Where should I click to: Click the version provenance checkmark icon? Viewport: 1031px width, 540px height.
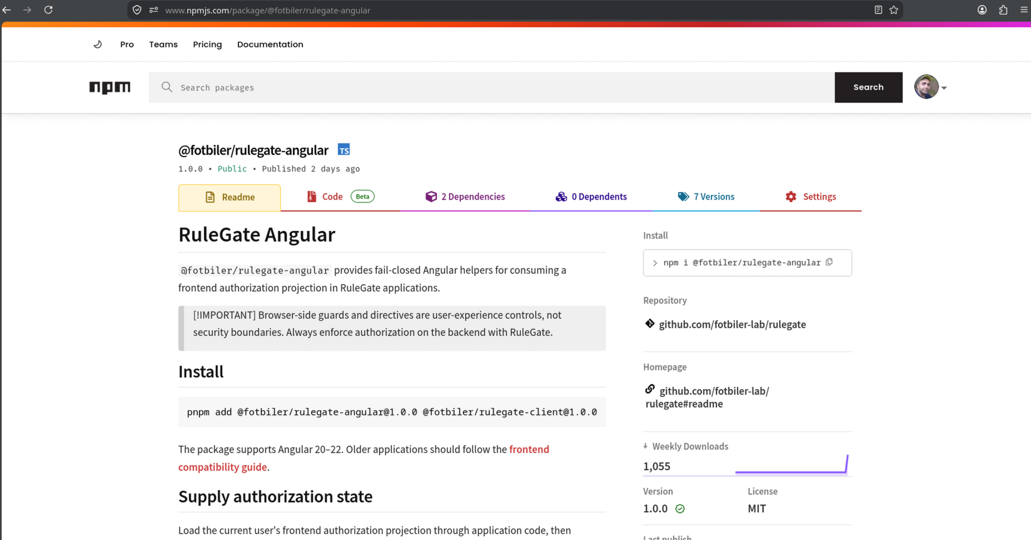point(680,508)
